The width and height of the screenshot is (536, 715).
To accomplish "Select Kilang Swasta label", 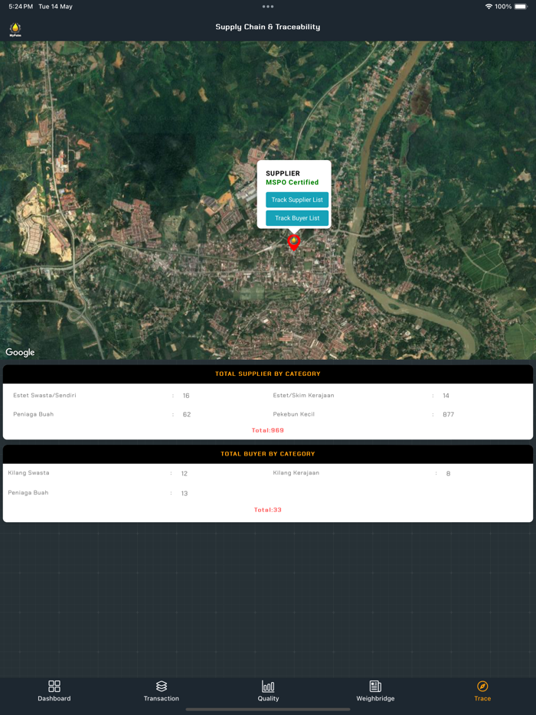I will (29, 473).
